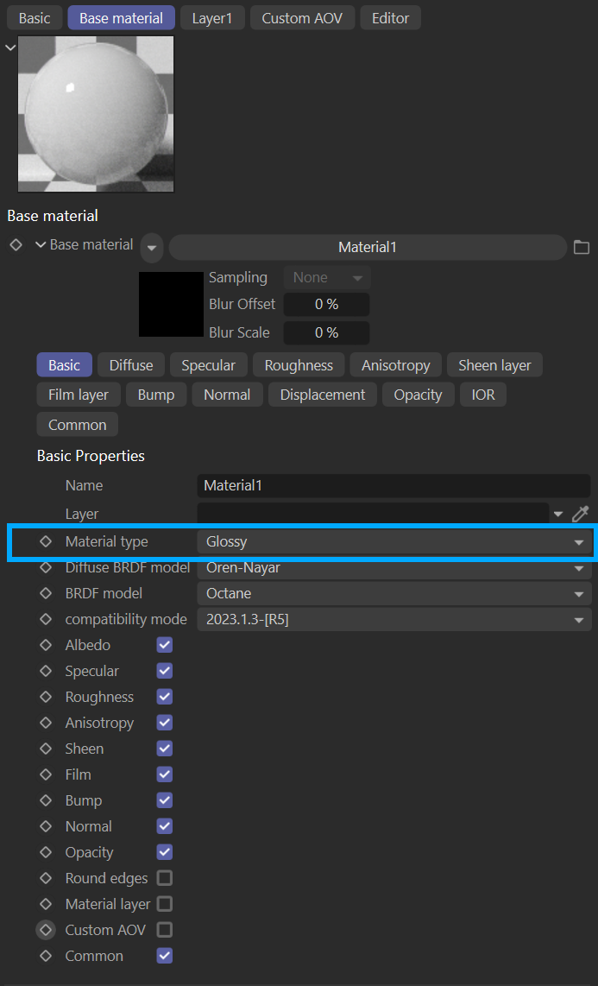Disable the Sheen checkbox
The image size is (598, 986).
[x=164, y=749]
